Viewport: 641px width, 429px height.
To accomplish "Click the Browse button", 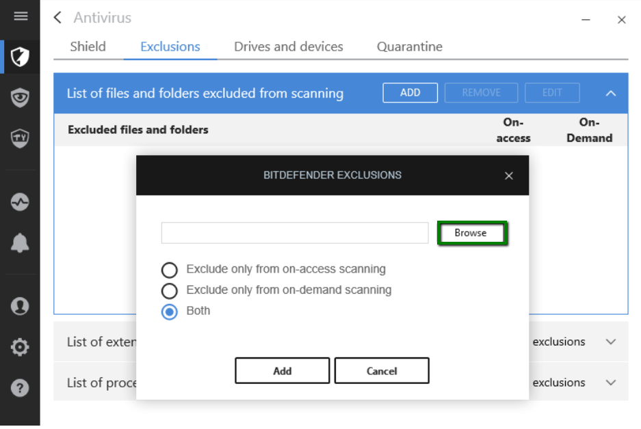I will click(471, 233).
